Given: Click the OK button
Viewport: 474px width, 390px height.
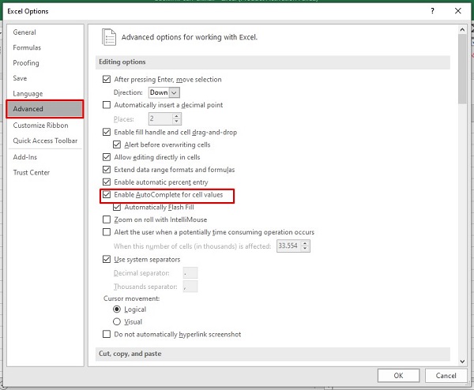Looking at the screenshot, I should [399, 375].
